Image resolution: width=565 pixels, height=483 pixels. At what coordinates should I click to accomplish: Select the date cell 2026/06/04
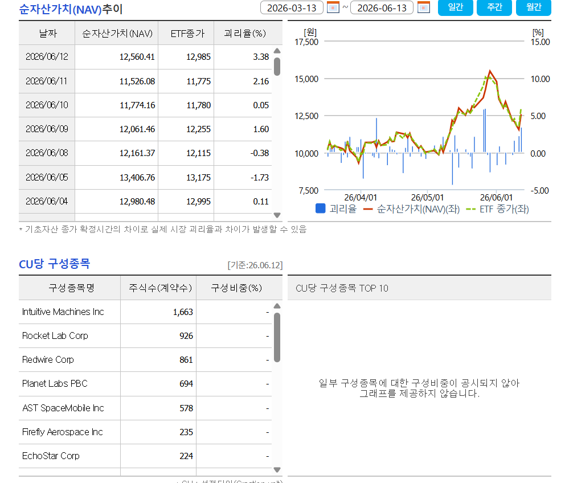click(47, 201)
